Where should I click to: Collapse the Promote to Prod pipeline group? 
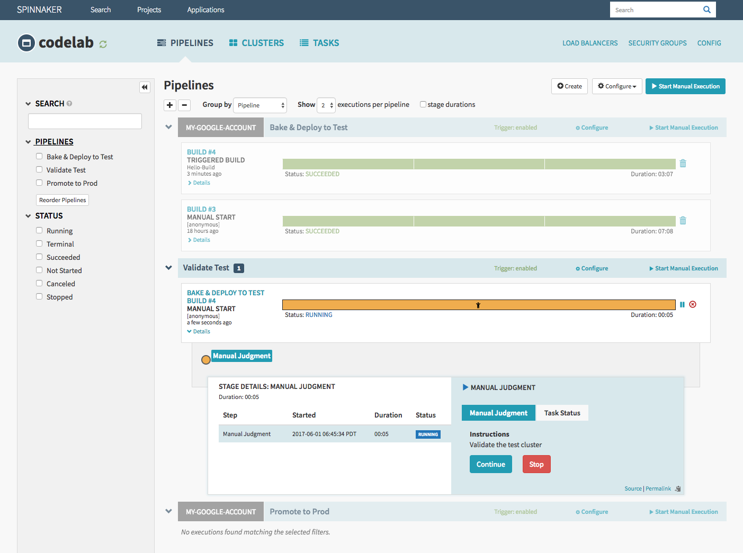click(168, 511)
